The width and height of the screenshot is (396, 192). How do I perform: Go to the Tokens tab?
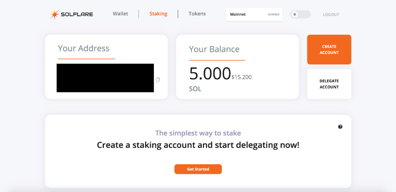tap(197, 14)
